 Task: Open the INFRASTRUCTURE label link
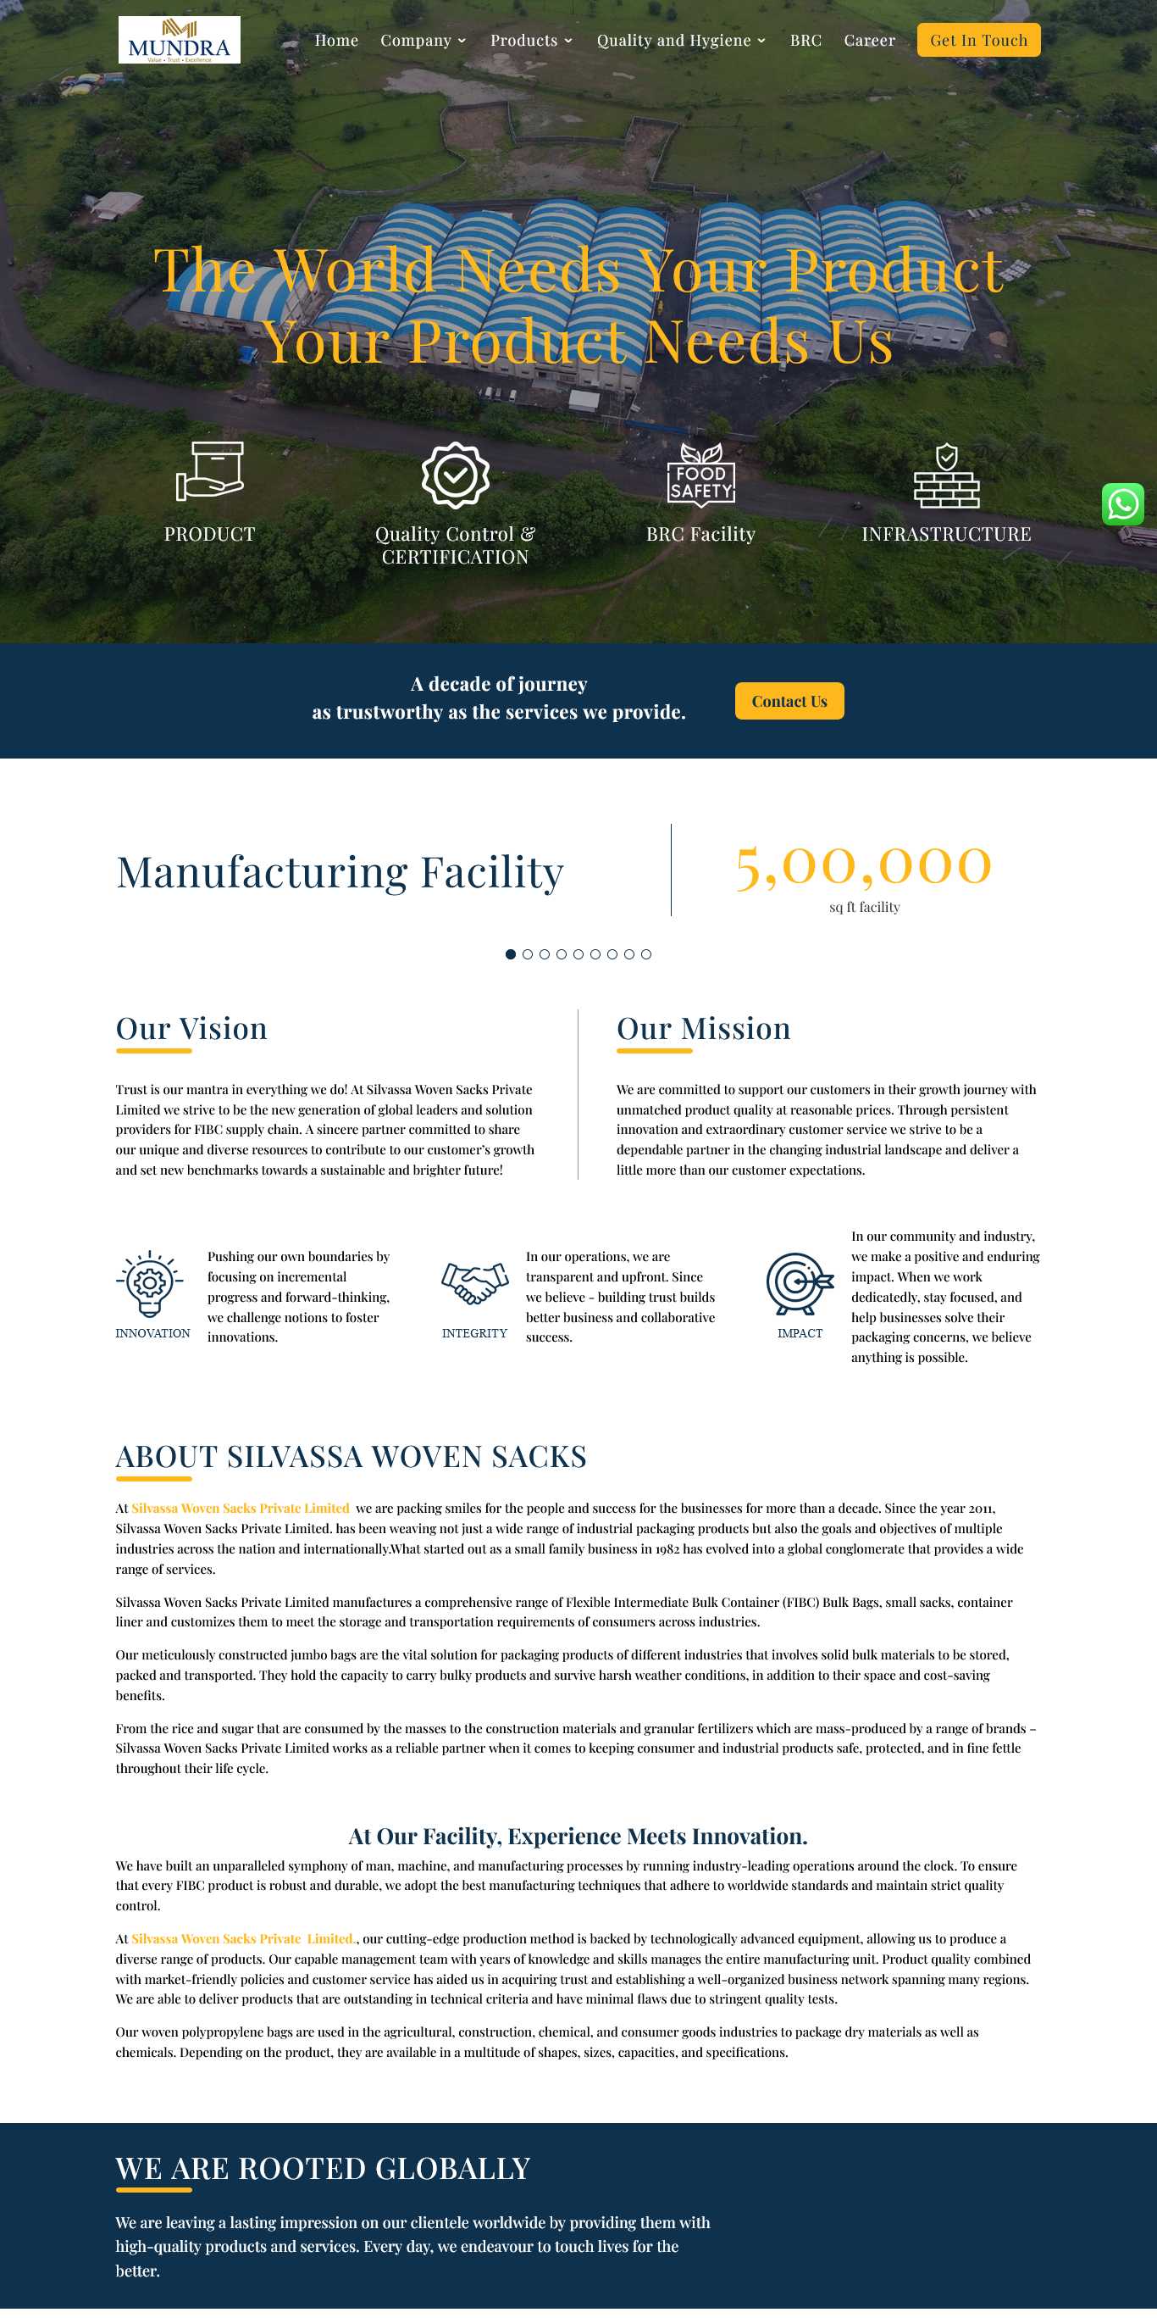point(946,534)
